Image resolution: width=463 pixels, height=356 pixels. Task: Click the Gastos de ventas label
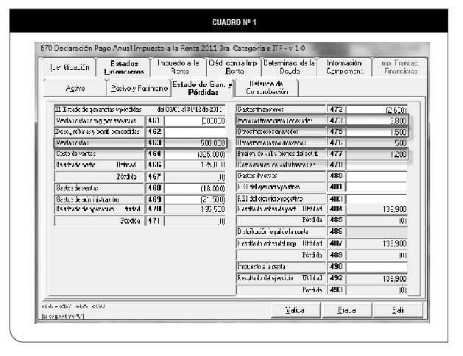tap(77, 188)
